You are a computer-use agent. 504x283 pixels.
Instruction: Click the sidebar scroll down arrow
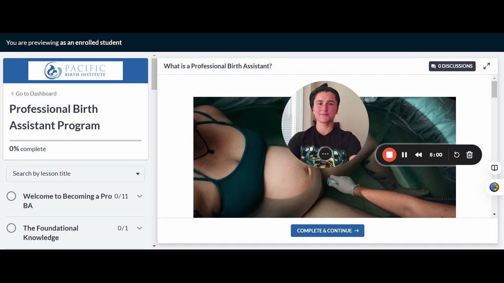(x=154, y=246)
